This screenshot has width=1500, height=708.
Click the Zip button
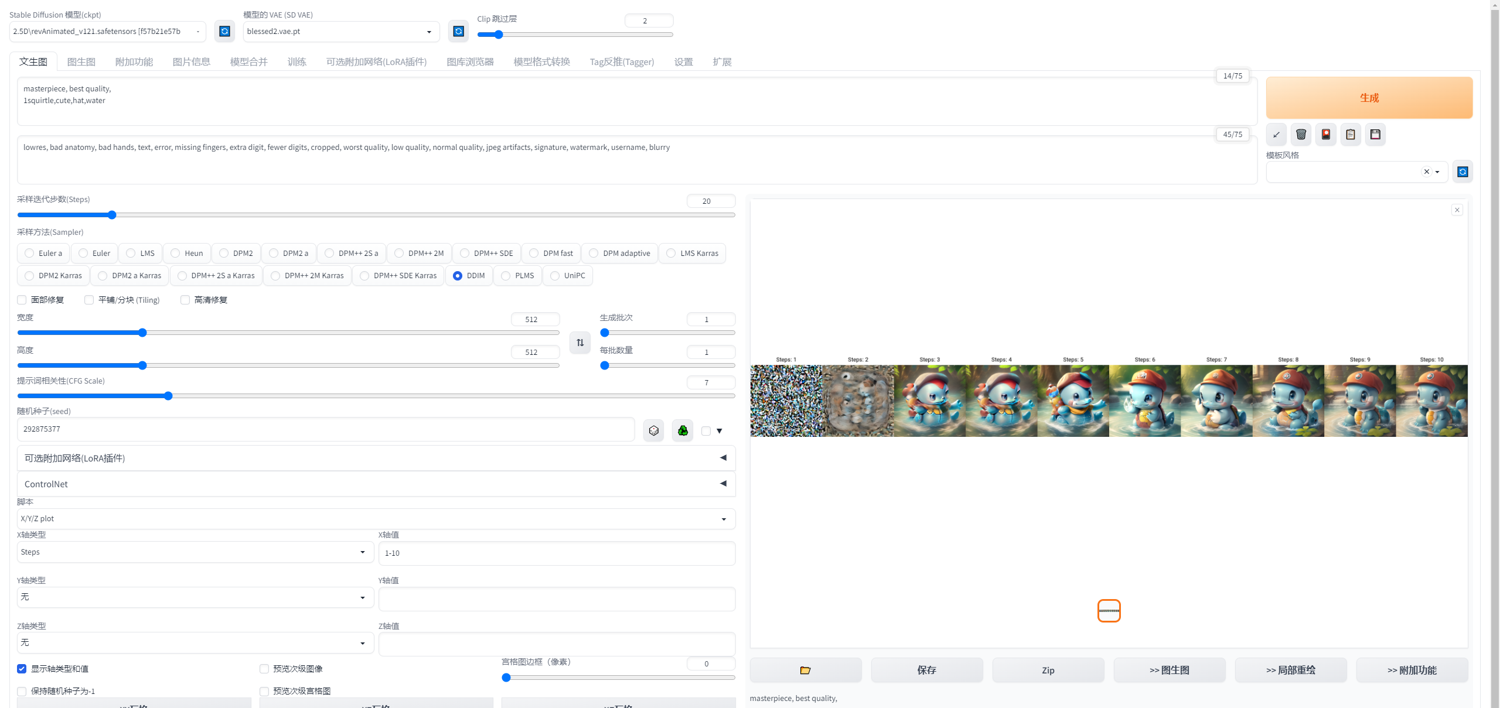tap(1048, 670)
